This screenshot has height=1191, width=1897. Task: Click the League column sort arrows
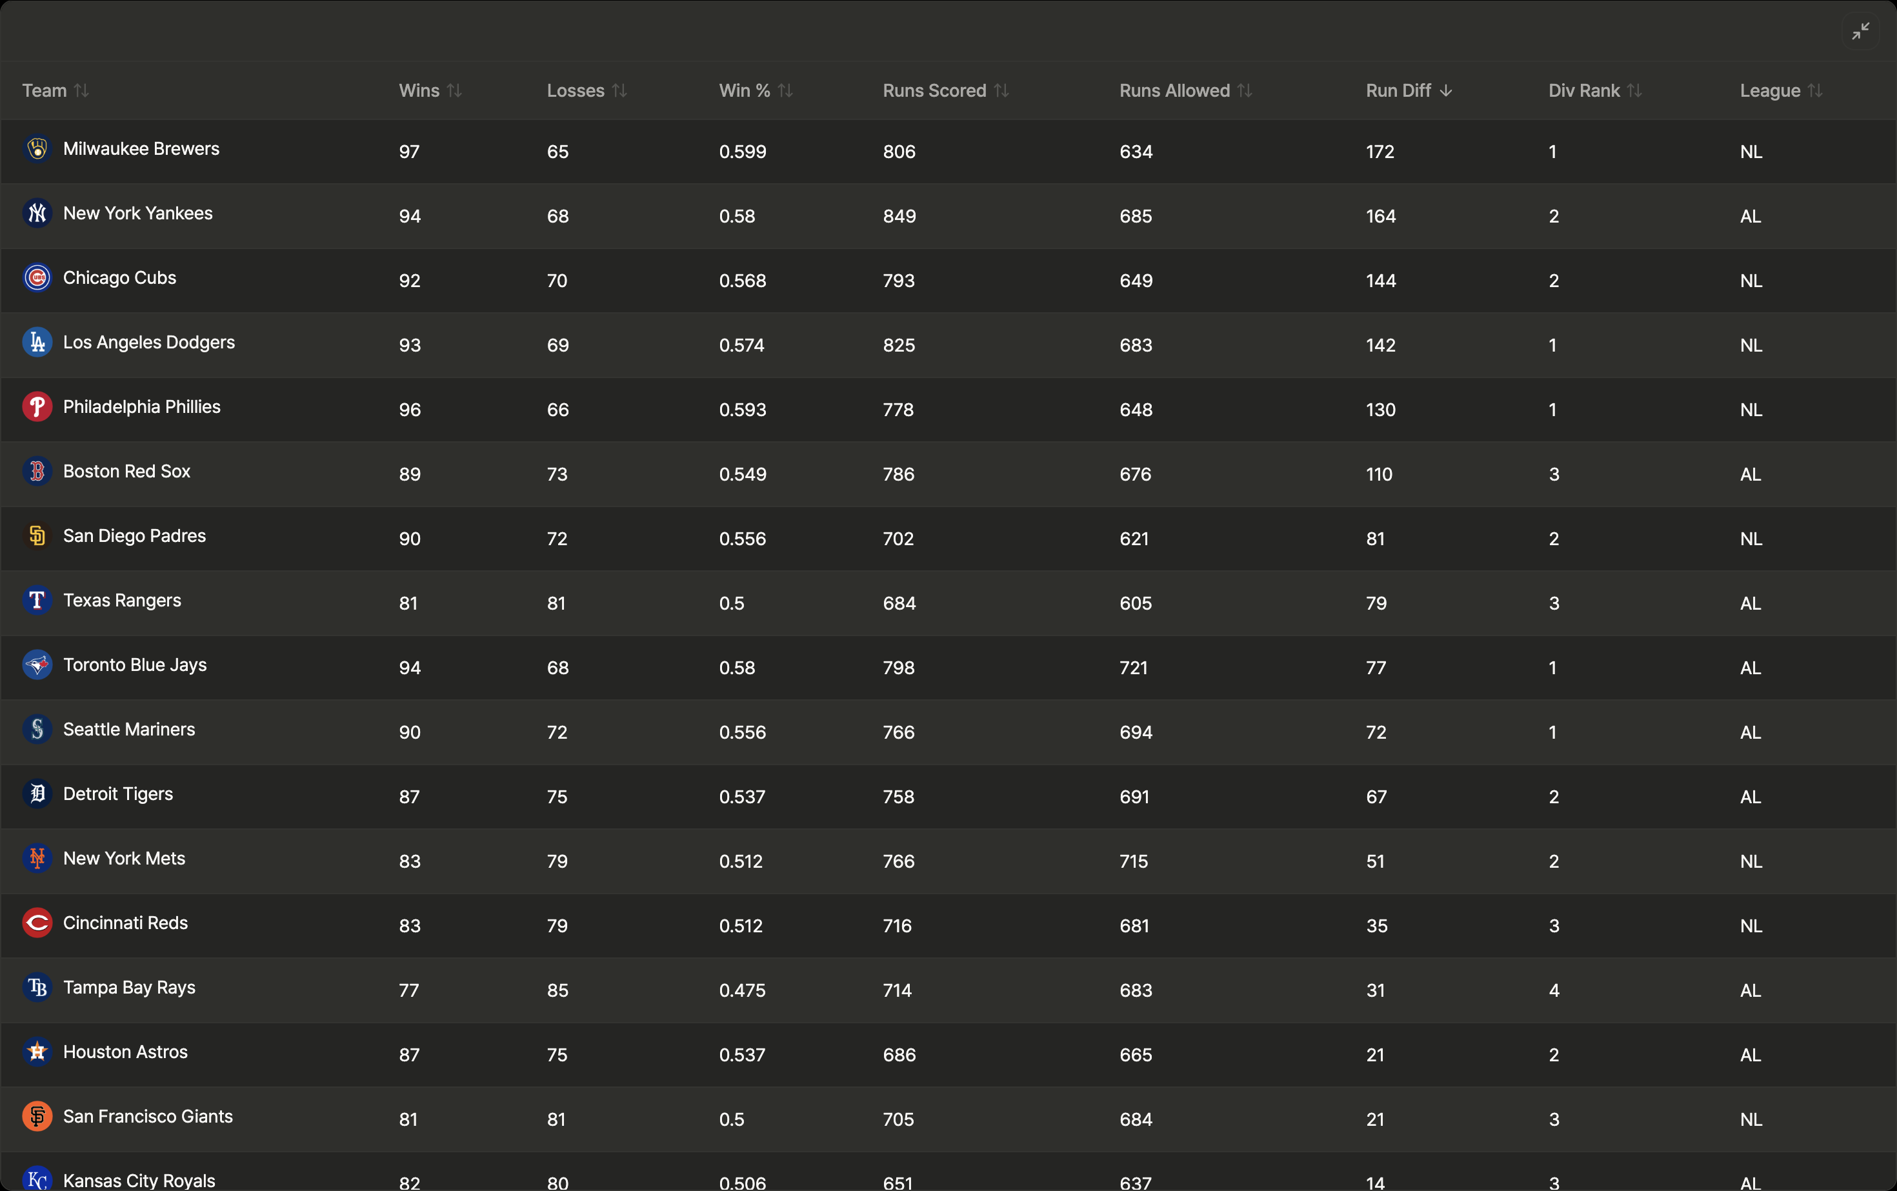1816,90
